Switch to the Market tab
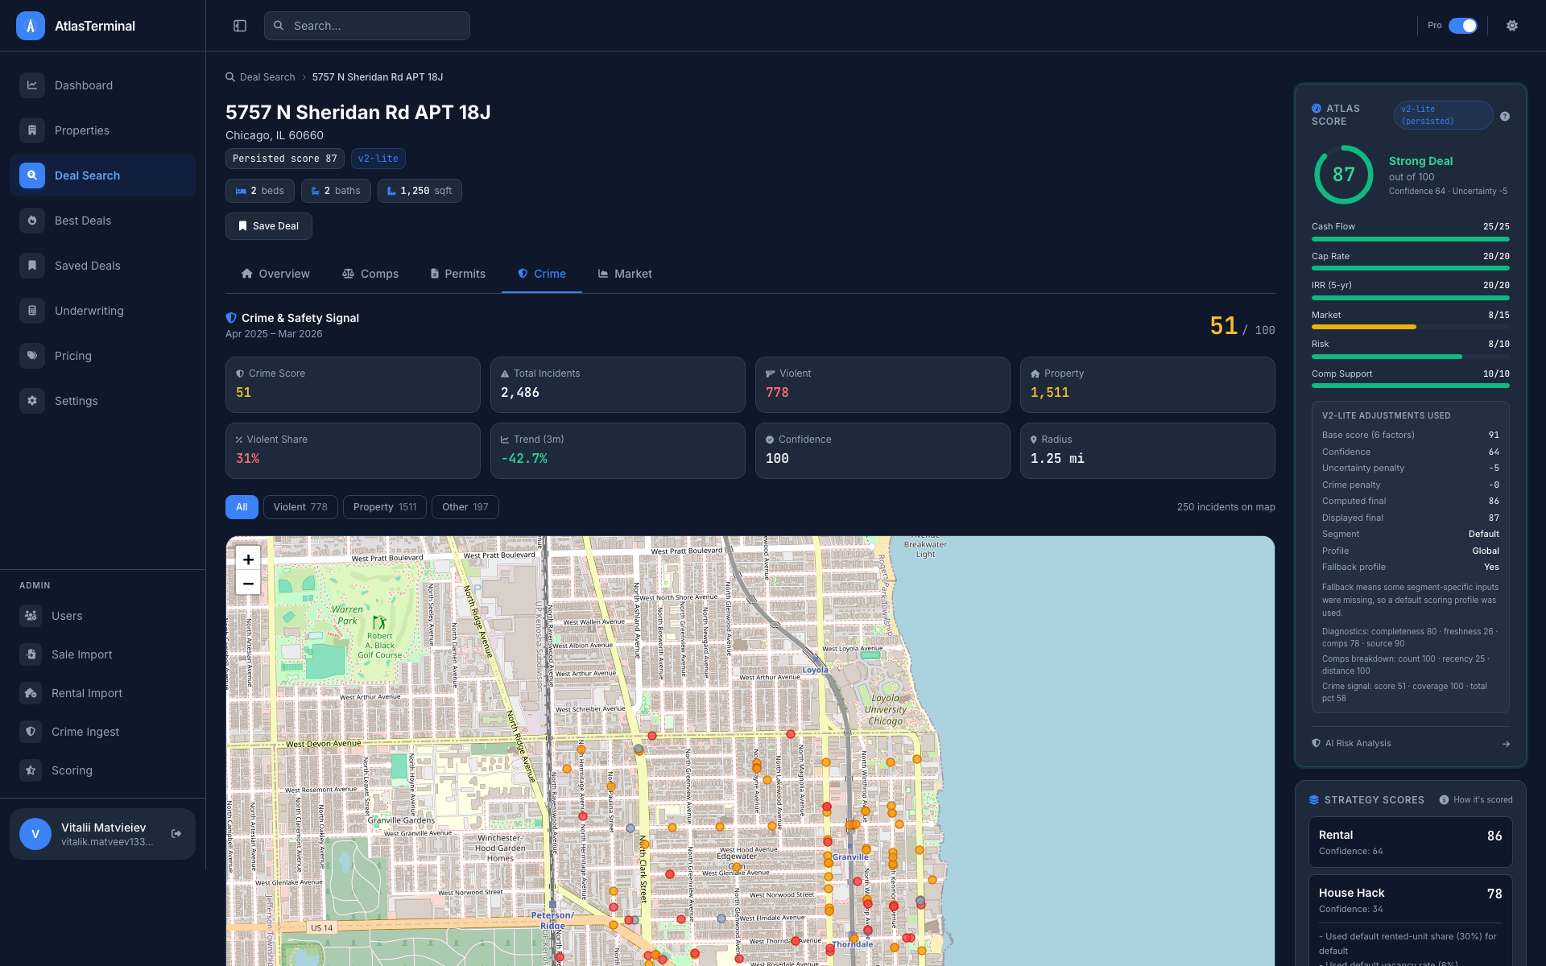 (x=625, y=274)
